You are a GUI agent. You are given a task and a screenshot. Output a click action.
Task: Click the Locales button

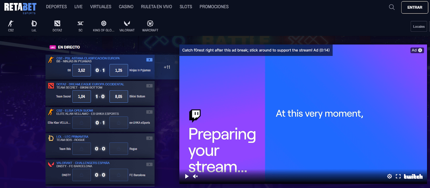(x=419, y=27)
